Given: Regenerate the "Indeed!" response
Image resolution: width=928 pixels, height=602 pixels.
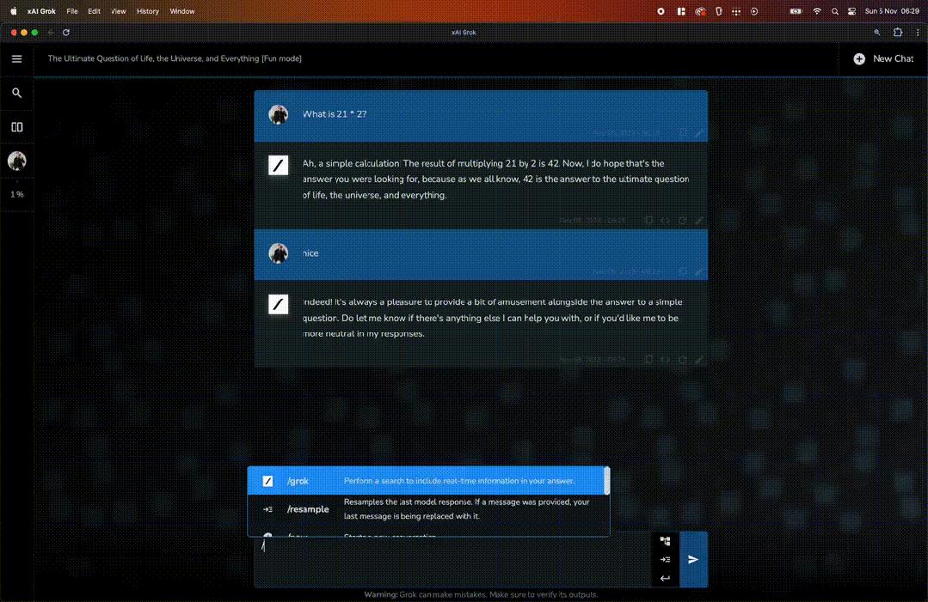Looking at the screenshot, I should (x=682, y=359).
